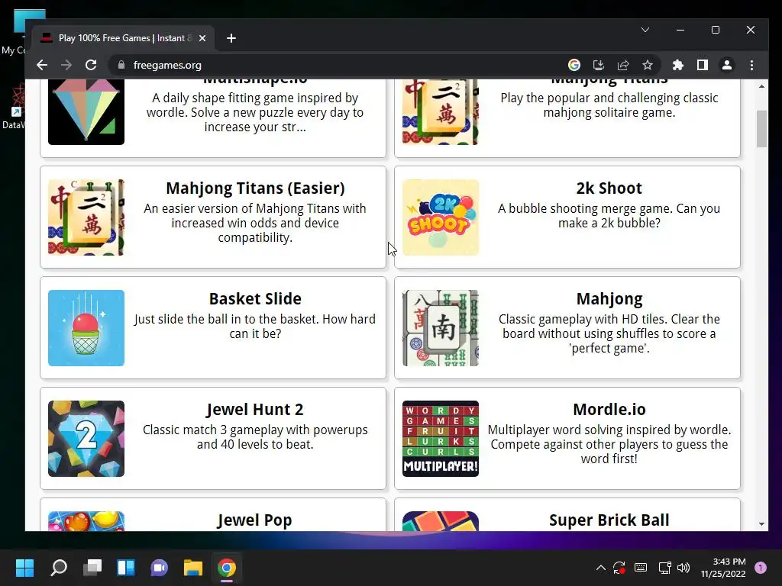
Task: Reload the freegames.org page
Action: [x=91, y=66]
